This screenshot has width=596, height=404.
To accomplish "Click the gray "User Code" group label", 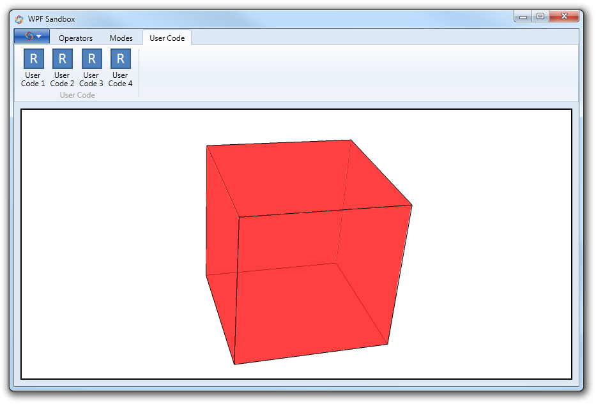I will [77, 95].
